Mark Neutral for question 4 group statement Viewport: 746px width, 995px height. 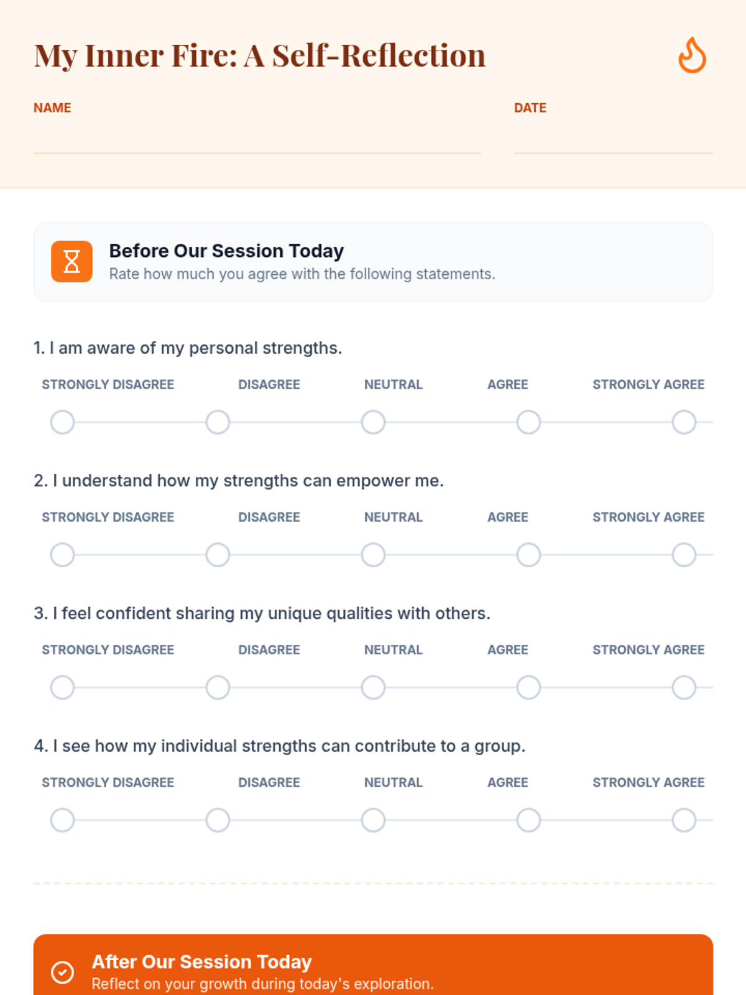point(373,820)
